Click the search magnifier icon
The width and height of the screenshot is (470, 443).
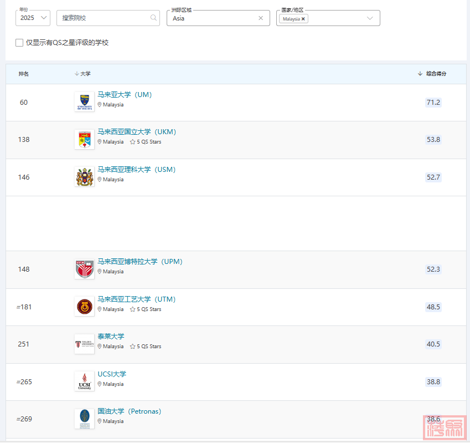pyautogui.click(x=153, y=18)
